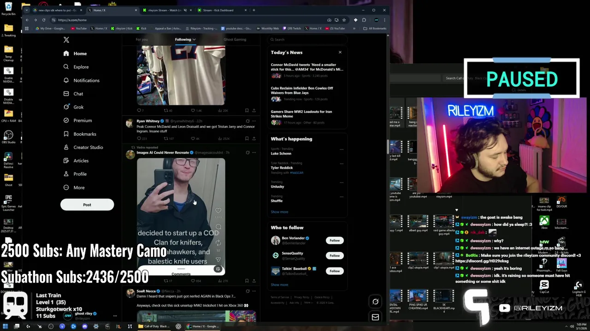The height and width of the screenshot is (331, 590).
Task: Expand the Following feed dropdown
Action: 194,40
